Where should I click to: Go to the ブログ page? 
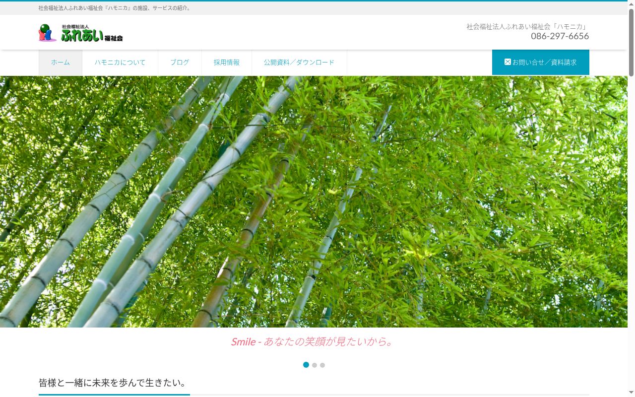180,63
